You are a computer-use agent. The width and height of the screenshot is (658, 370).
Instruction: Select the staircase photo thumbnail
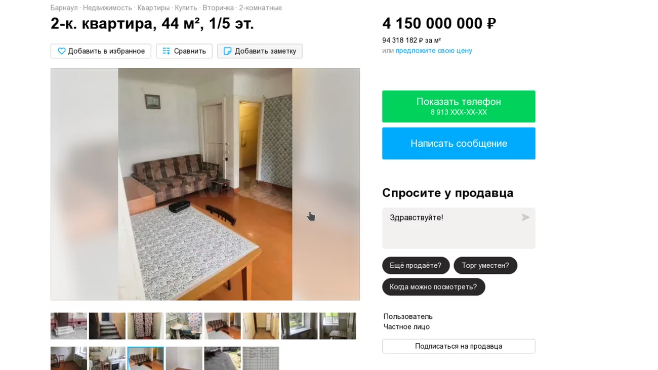click(107, 326)
